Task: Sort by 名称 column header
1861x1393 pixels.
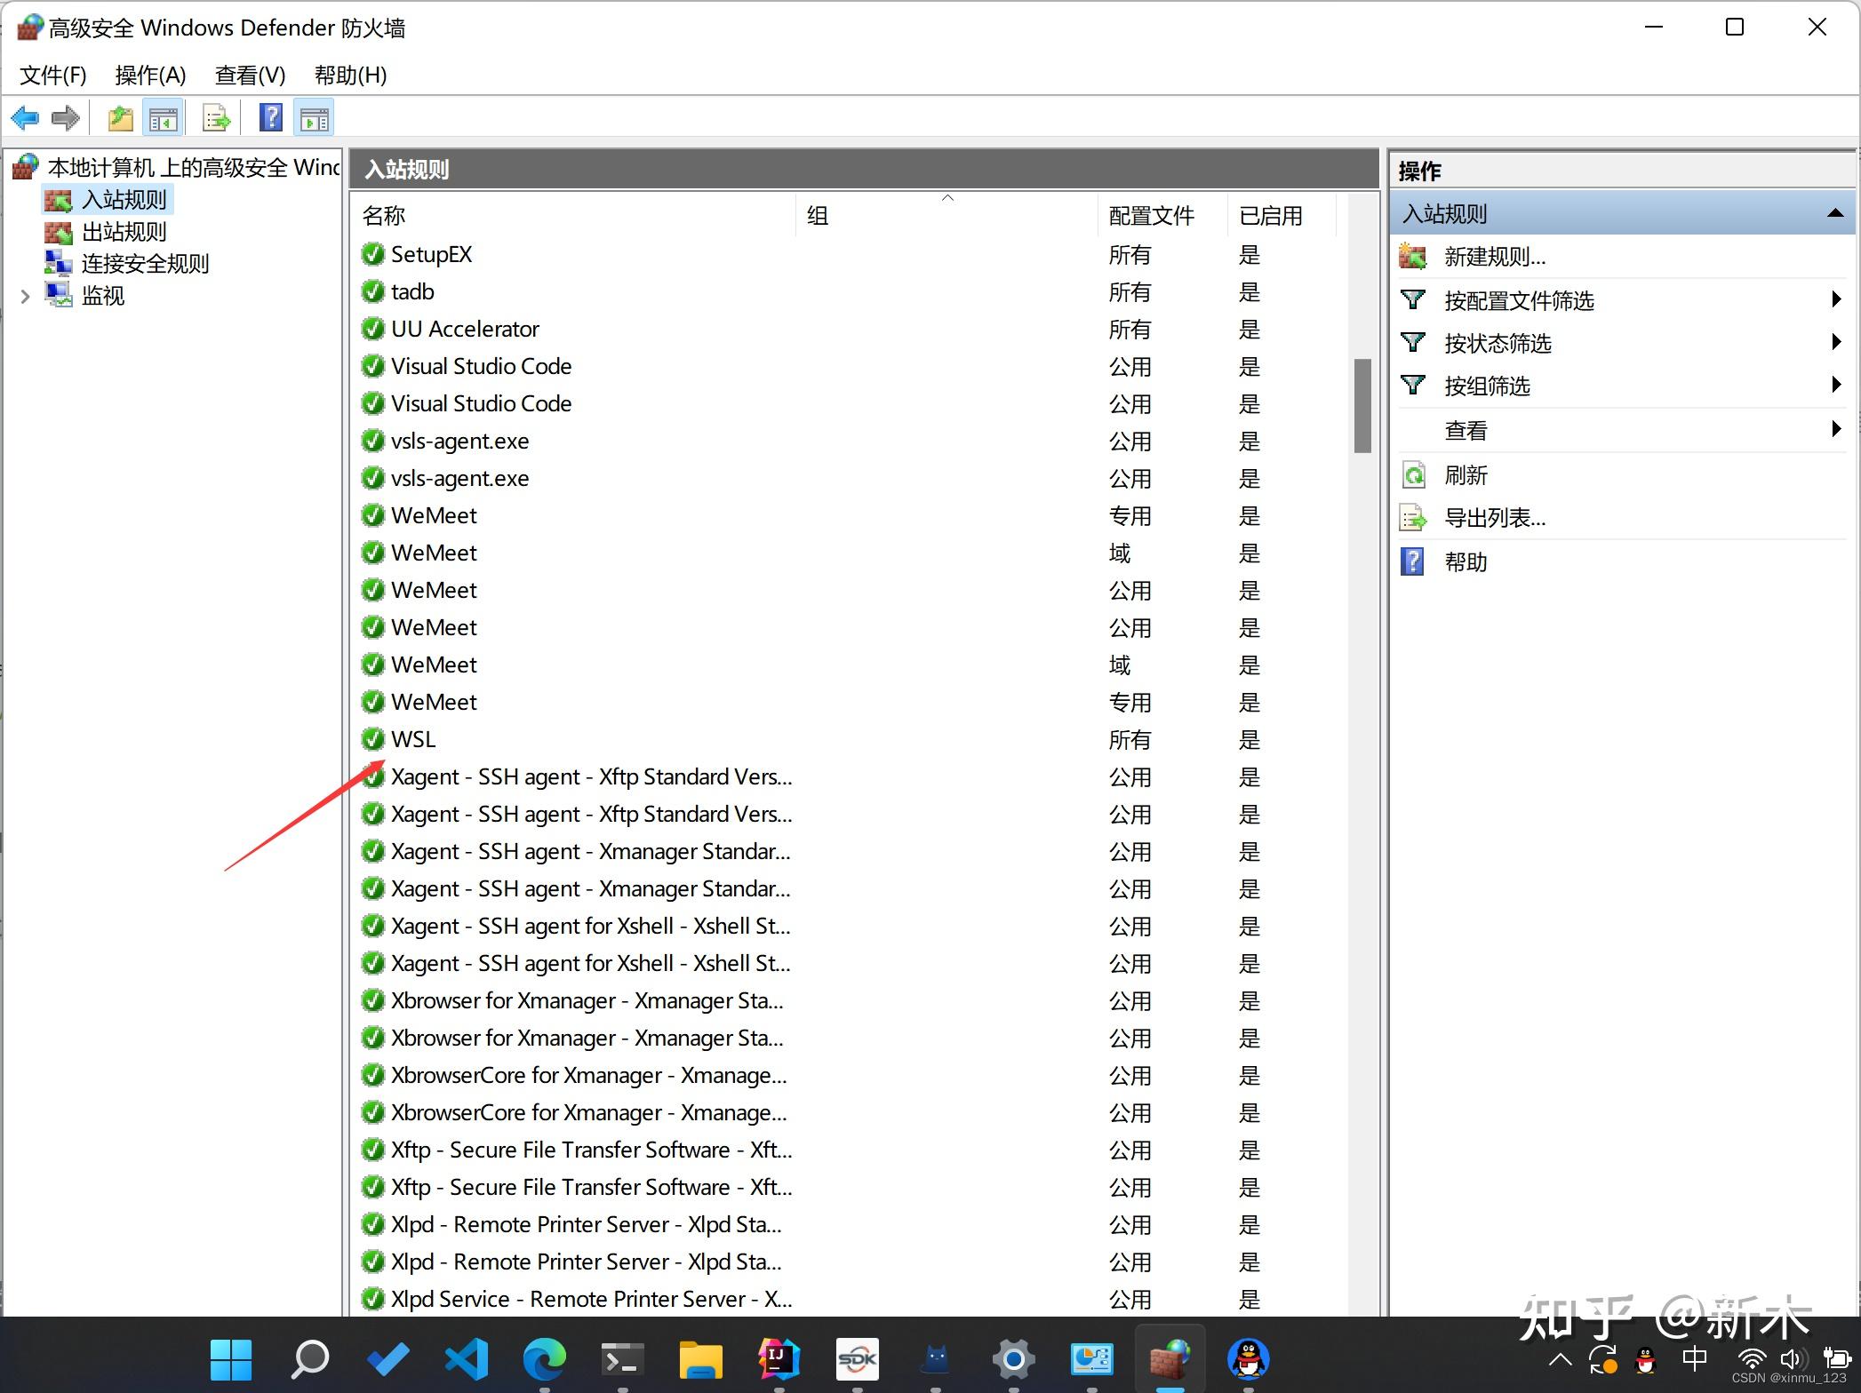Action: (574, 215)
